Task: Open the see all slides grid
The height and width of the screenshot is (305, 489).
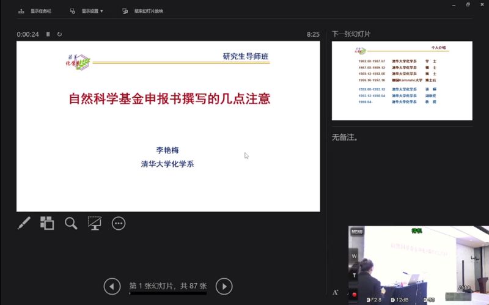Action: pyautogui.click(x=47, y=223)
